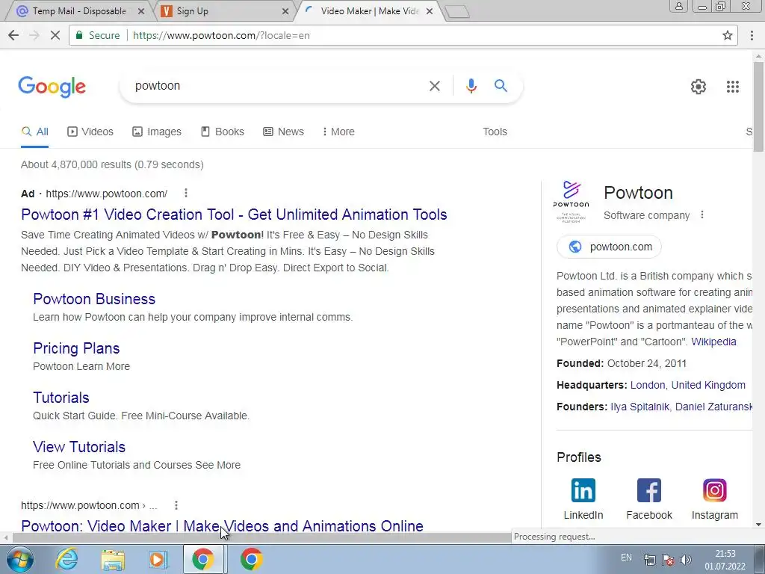765x574 pixels.
Task: Select the Images search filter
Action: (157, 132)
